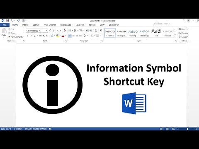Open the font color dropdown arrow
The image size is (199, 149).
pos(66,36)
